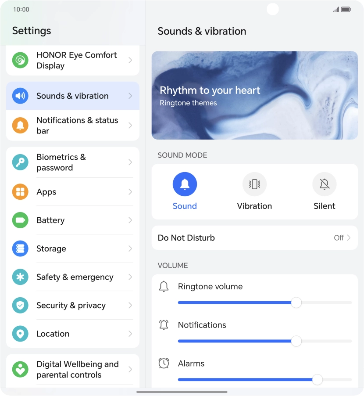364x396 pixels.
Task: Click chevron next to Notifications & status bar
Action: click(130, 126)
